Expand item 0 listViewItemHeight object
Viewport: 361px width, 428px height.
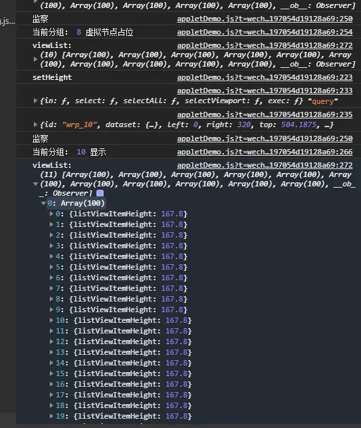pos(51,214)
